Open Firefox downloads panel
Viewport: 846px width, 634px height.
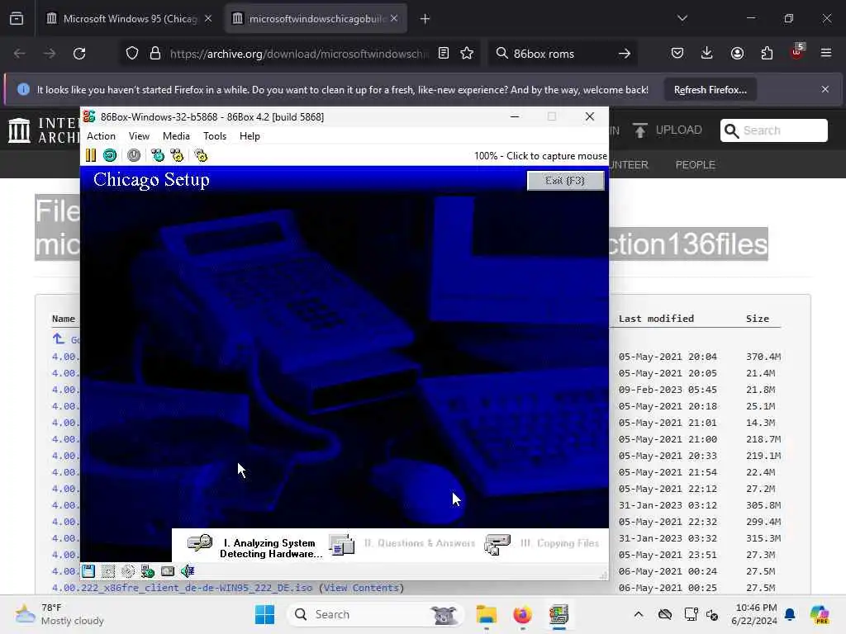click(x=707, y=54)
